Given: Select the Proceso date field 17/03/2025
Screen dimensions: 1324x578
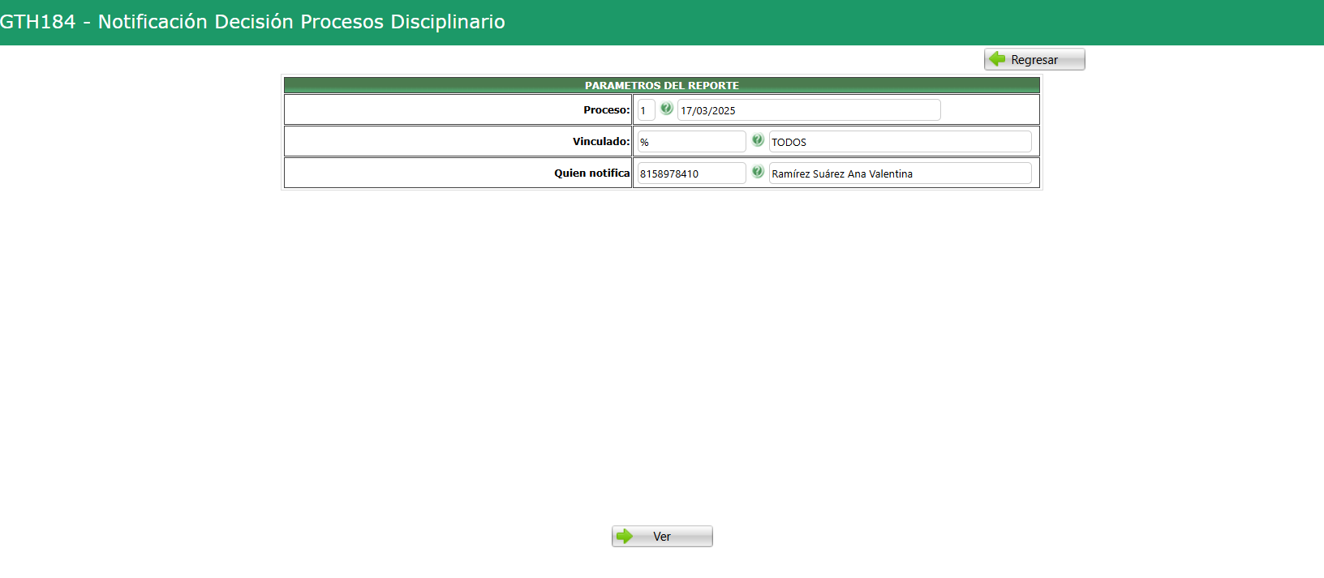Looking at the screenshot, I should point(809,110).
